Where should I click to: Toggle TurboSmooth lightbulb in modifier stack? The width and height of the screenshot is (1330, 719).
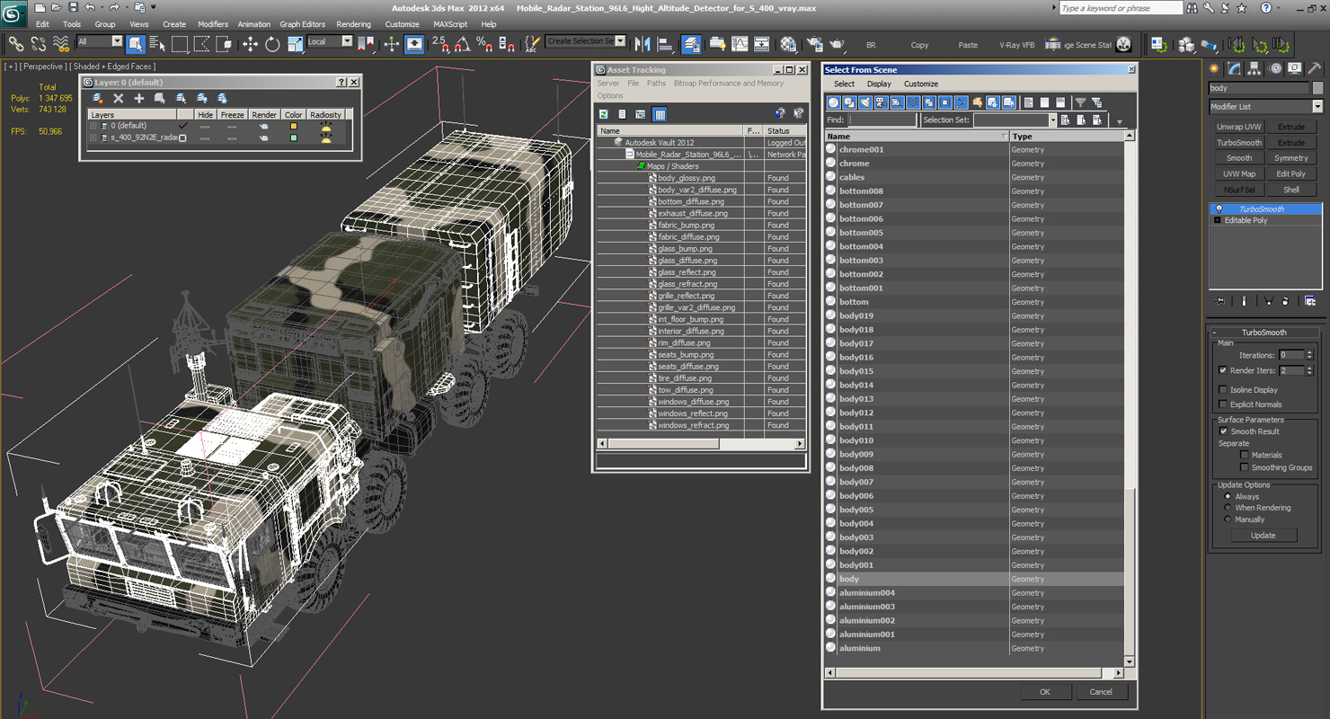(1219, 209)
